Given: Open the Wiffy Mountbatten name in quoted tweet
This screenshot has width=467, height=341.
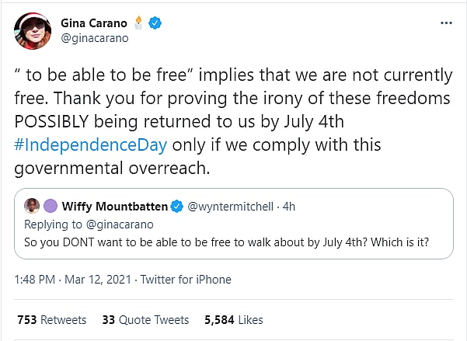Looking at the screenshot, I should [113, 207].
